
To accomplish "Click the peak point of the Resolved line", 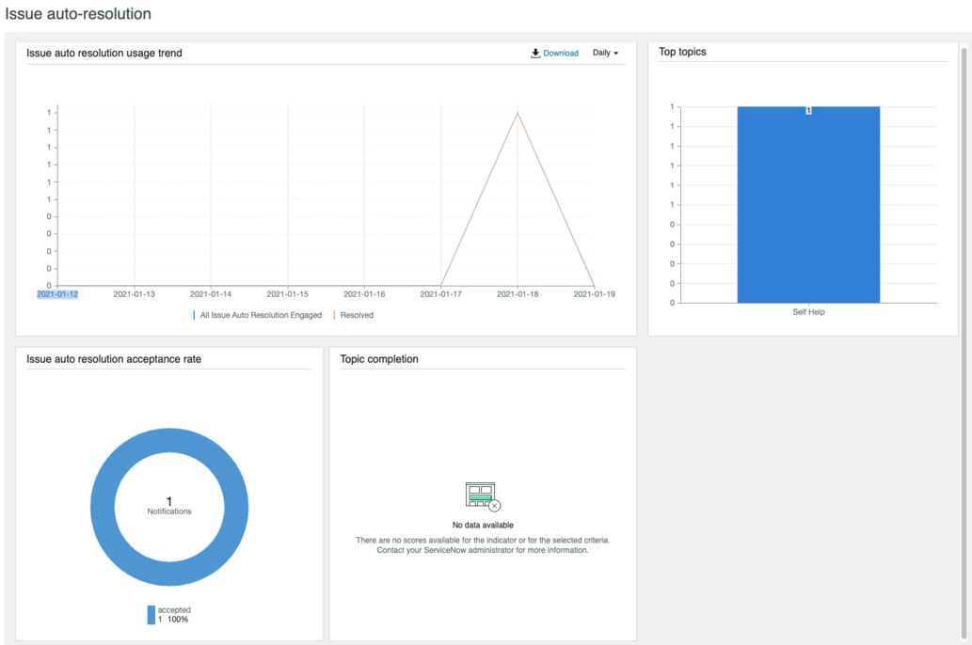I will coord(518,113).
